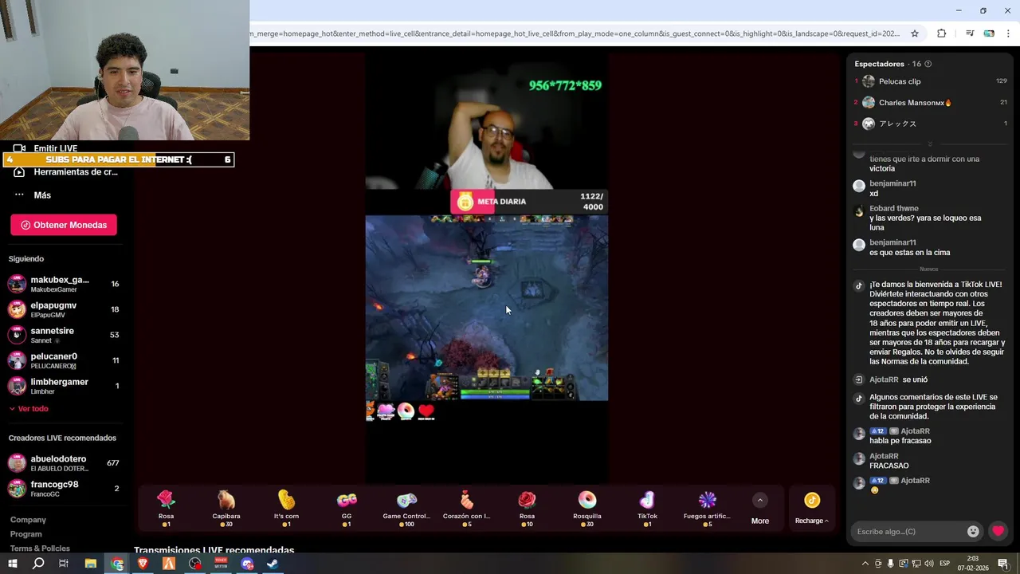Open the Chrome profile avatar
The image size is (1020, 574).
point(989,33)
